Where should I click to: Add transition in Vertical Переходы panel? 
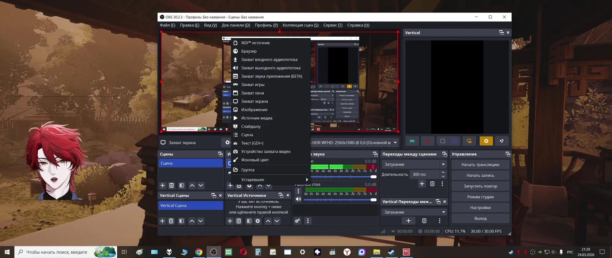pos(408,220)
